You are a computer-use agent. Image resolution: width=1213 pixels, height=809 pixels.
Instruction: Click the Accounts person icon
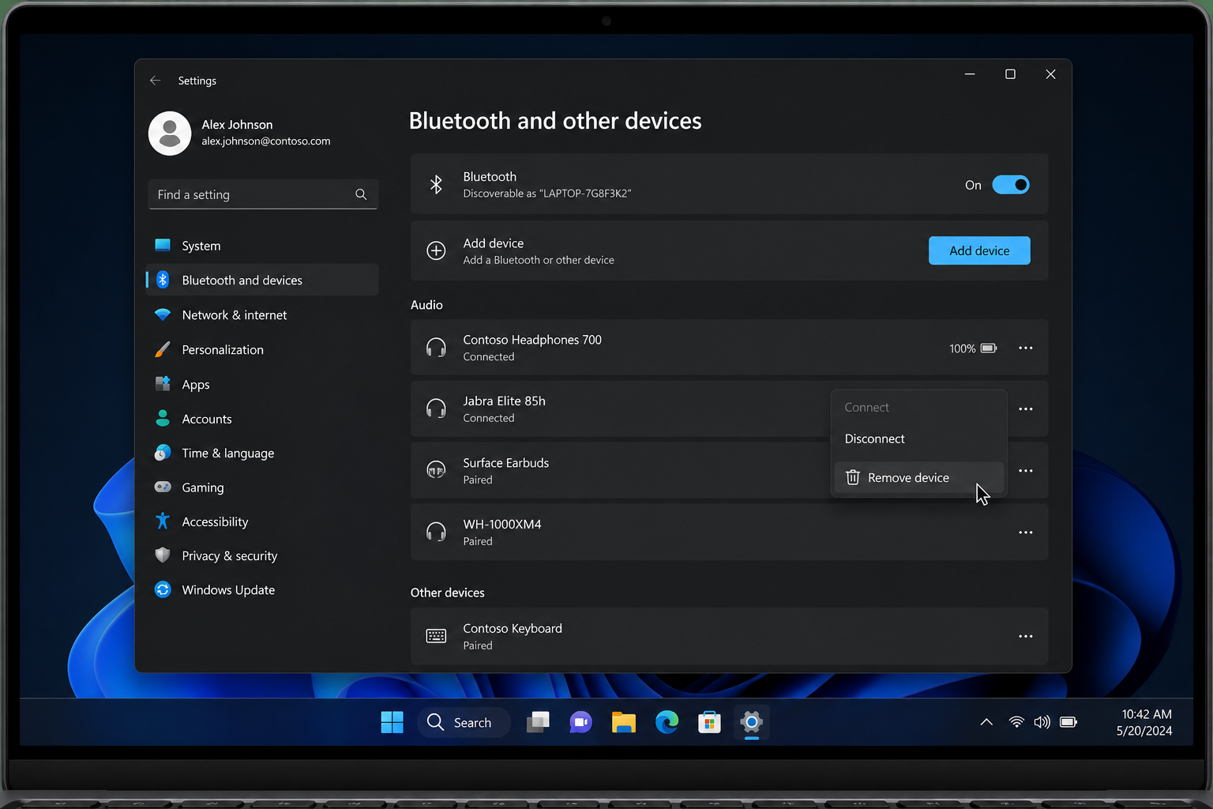(x=163, y=419)
